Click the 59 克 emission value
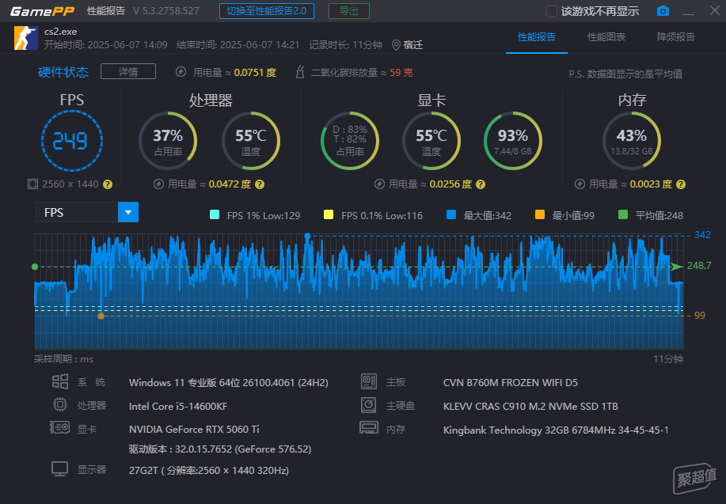The width and height of the screenshot is (726, 504). click(x=401, y=73)
